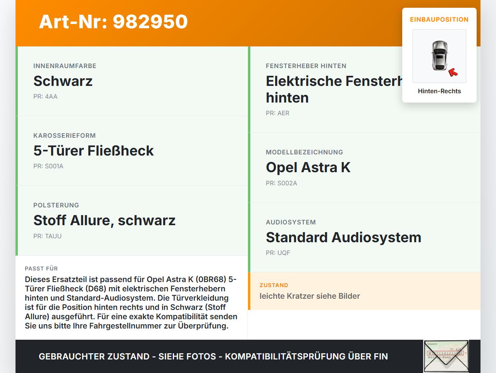
Task: Click the code 'PR: S001A'
Action: [48, 166]
